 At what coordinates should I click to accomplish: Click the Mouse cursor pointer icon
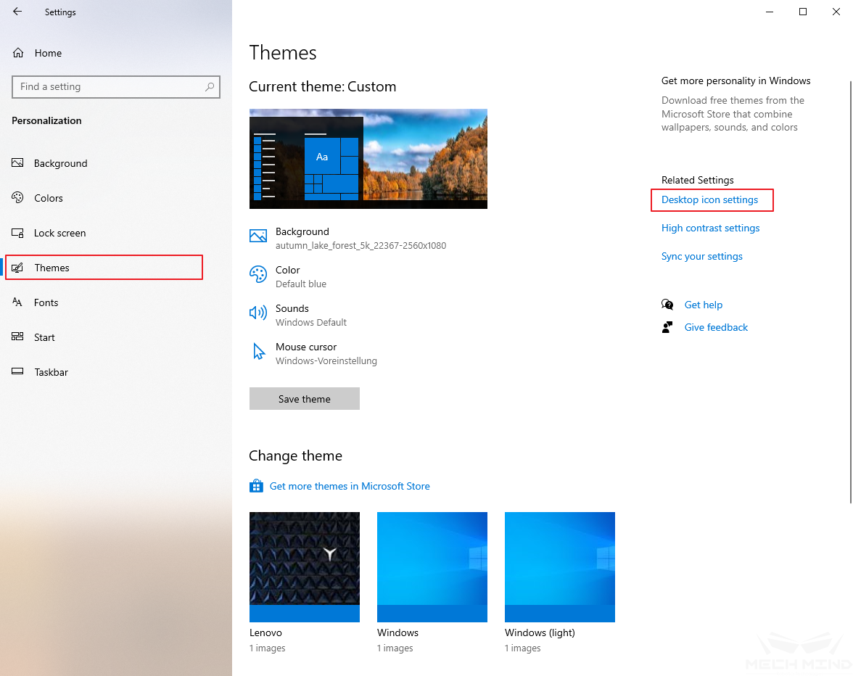(259, 351)
